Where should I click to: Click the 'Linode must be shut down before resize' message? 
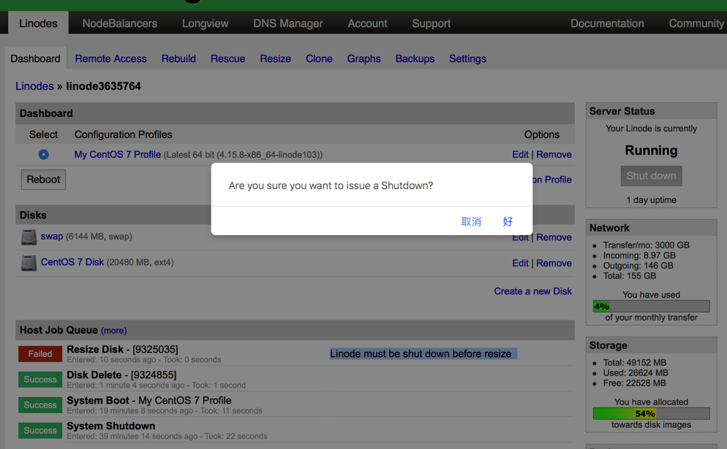[421, 353]
